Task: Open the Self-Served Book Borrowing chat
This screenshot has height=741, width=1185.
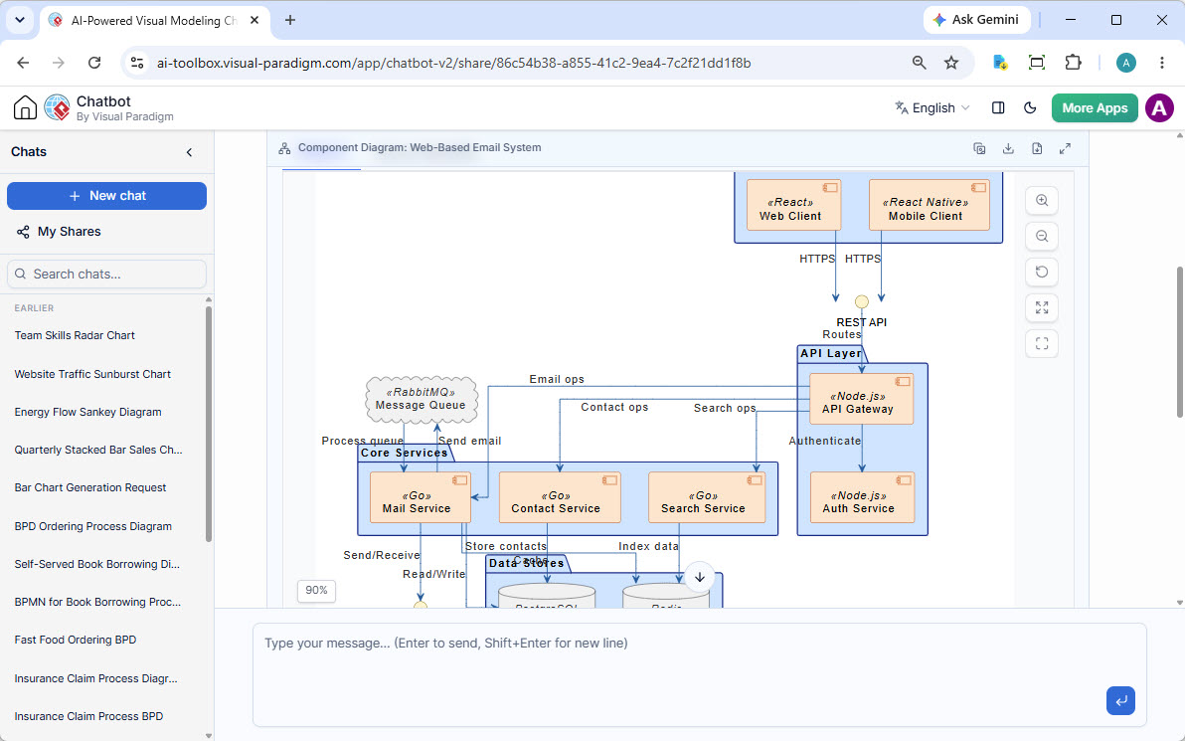Action: 96,564
